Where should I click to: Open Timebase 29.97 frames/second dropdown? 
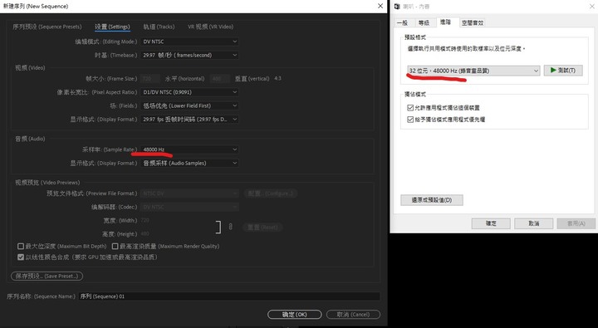189,56
